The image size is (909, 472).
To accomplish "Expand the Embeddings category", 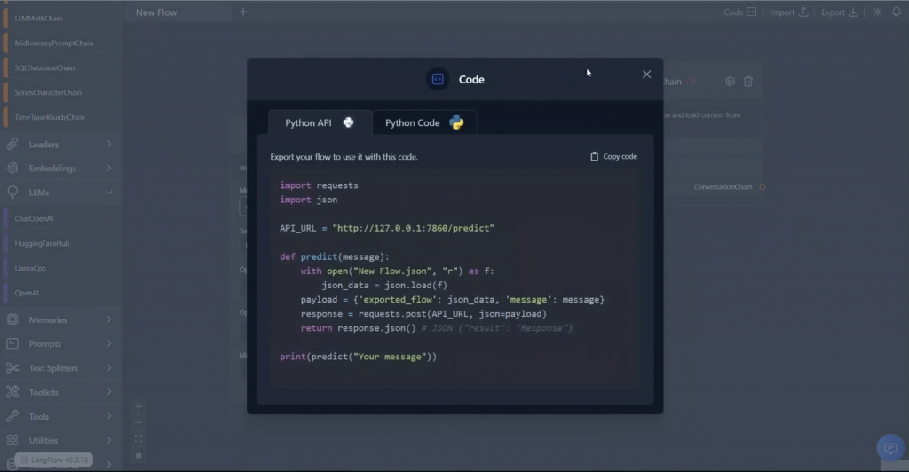I will (60, 168).
